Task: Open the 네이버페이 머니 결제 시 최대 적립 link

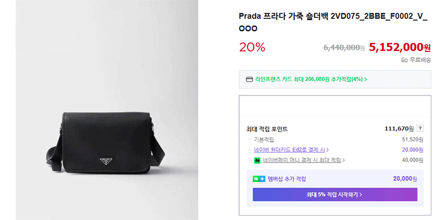Action: click(302, 160)
